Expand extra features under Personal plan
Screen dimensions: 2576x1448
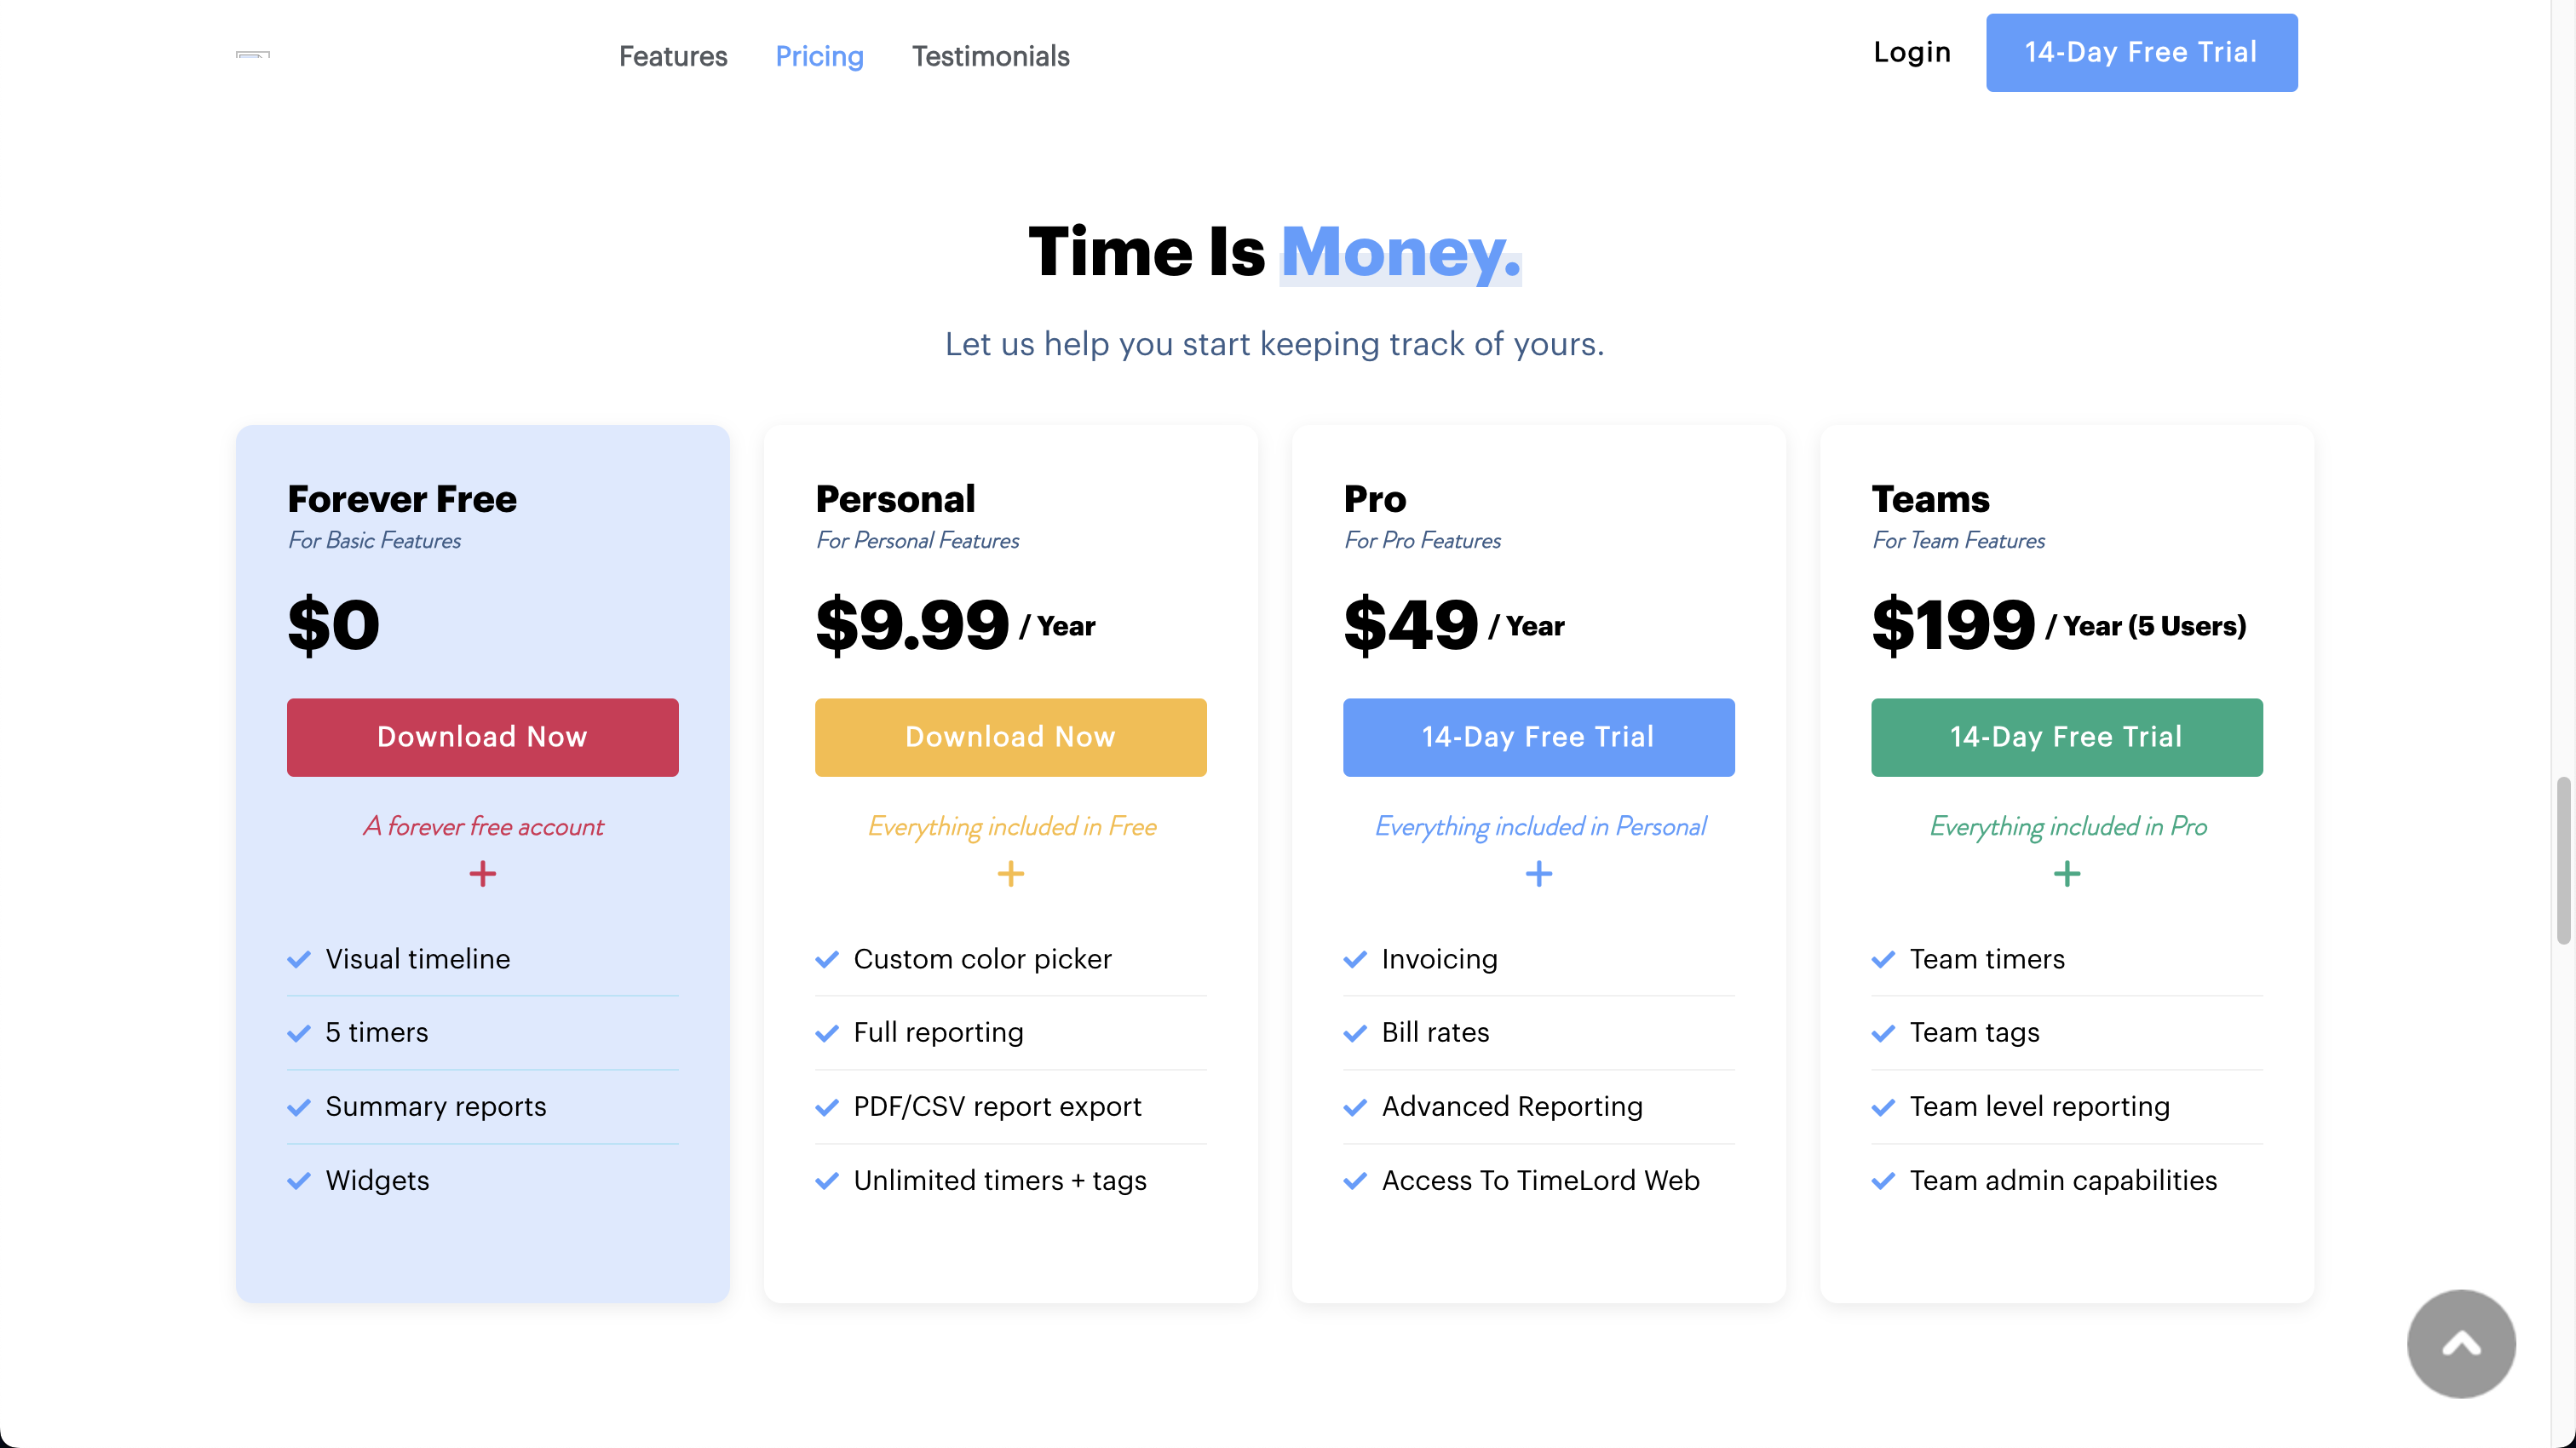pyautogui.click(x=1010, y=873)
